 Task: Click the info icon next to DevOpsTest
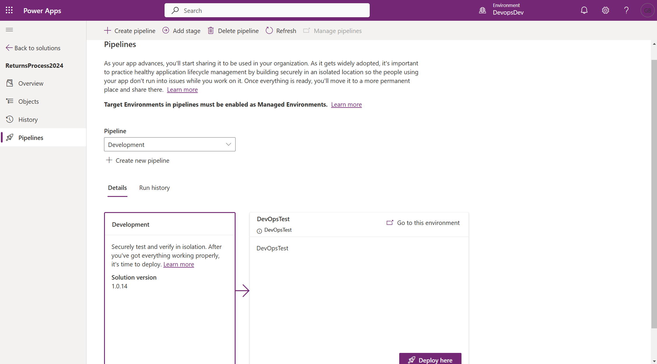click(x=259, y=231)
